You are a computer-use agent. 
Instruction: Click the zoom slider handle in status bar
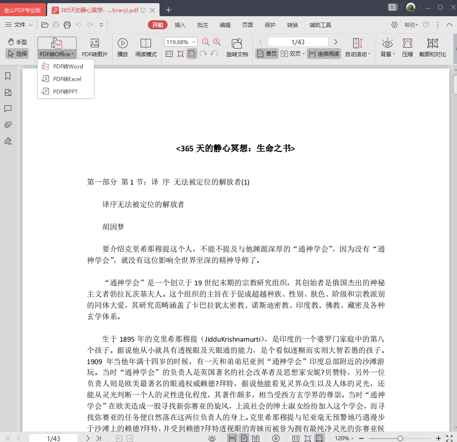point(400,438)
